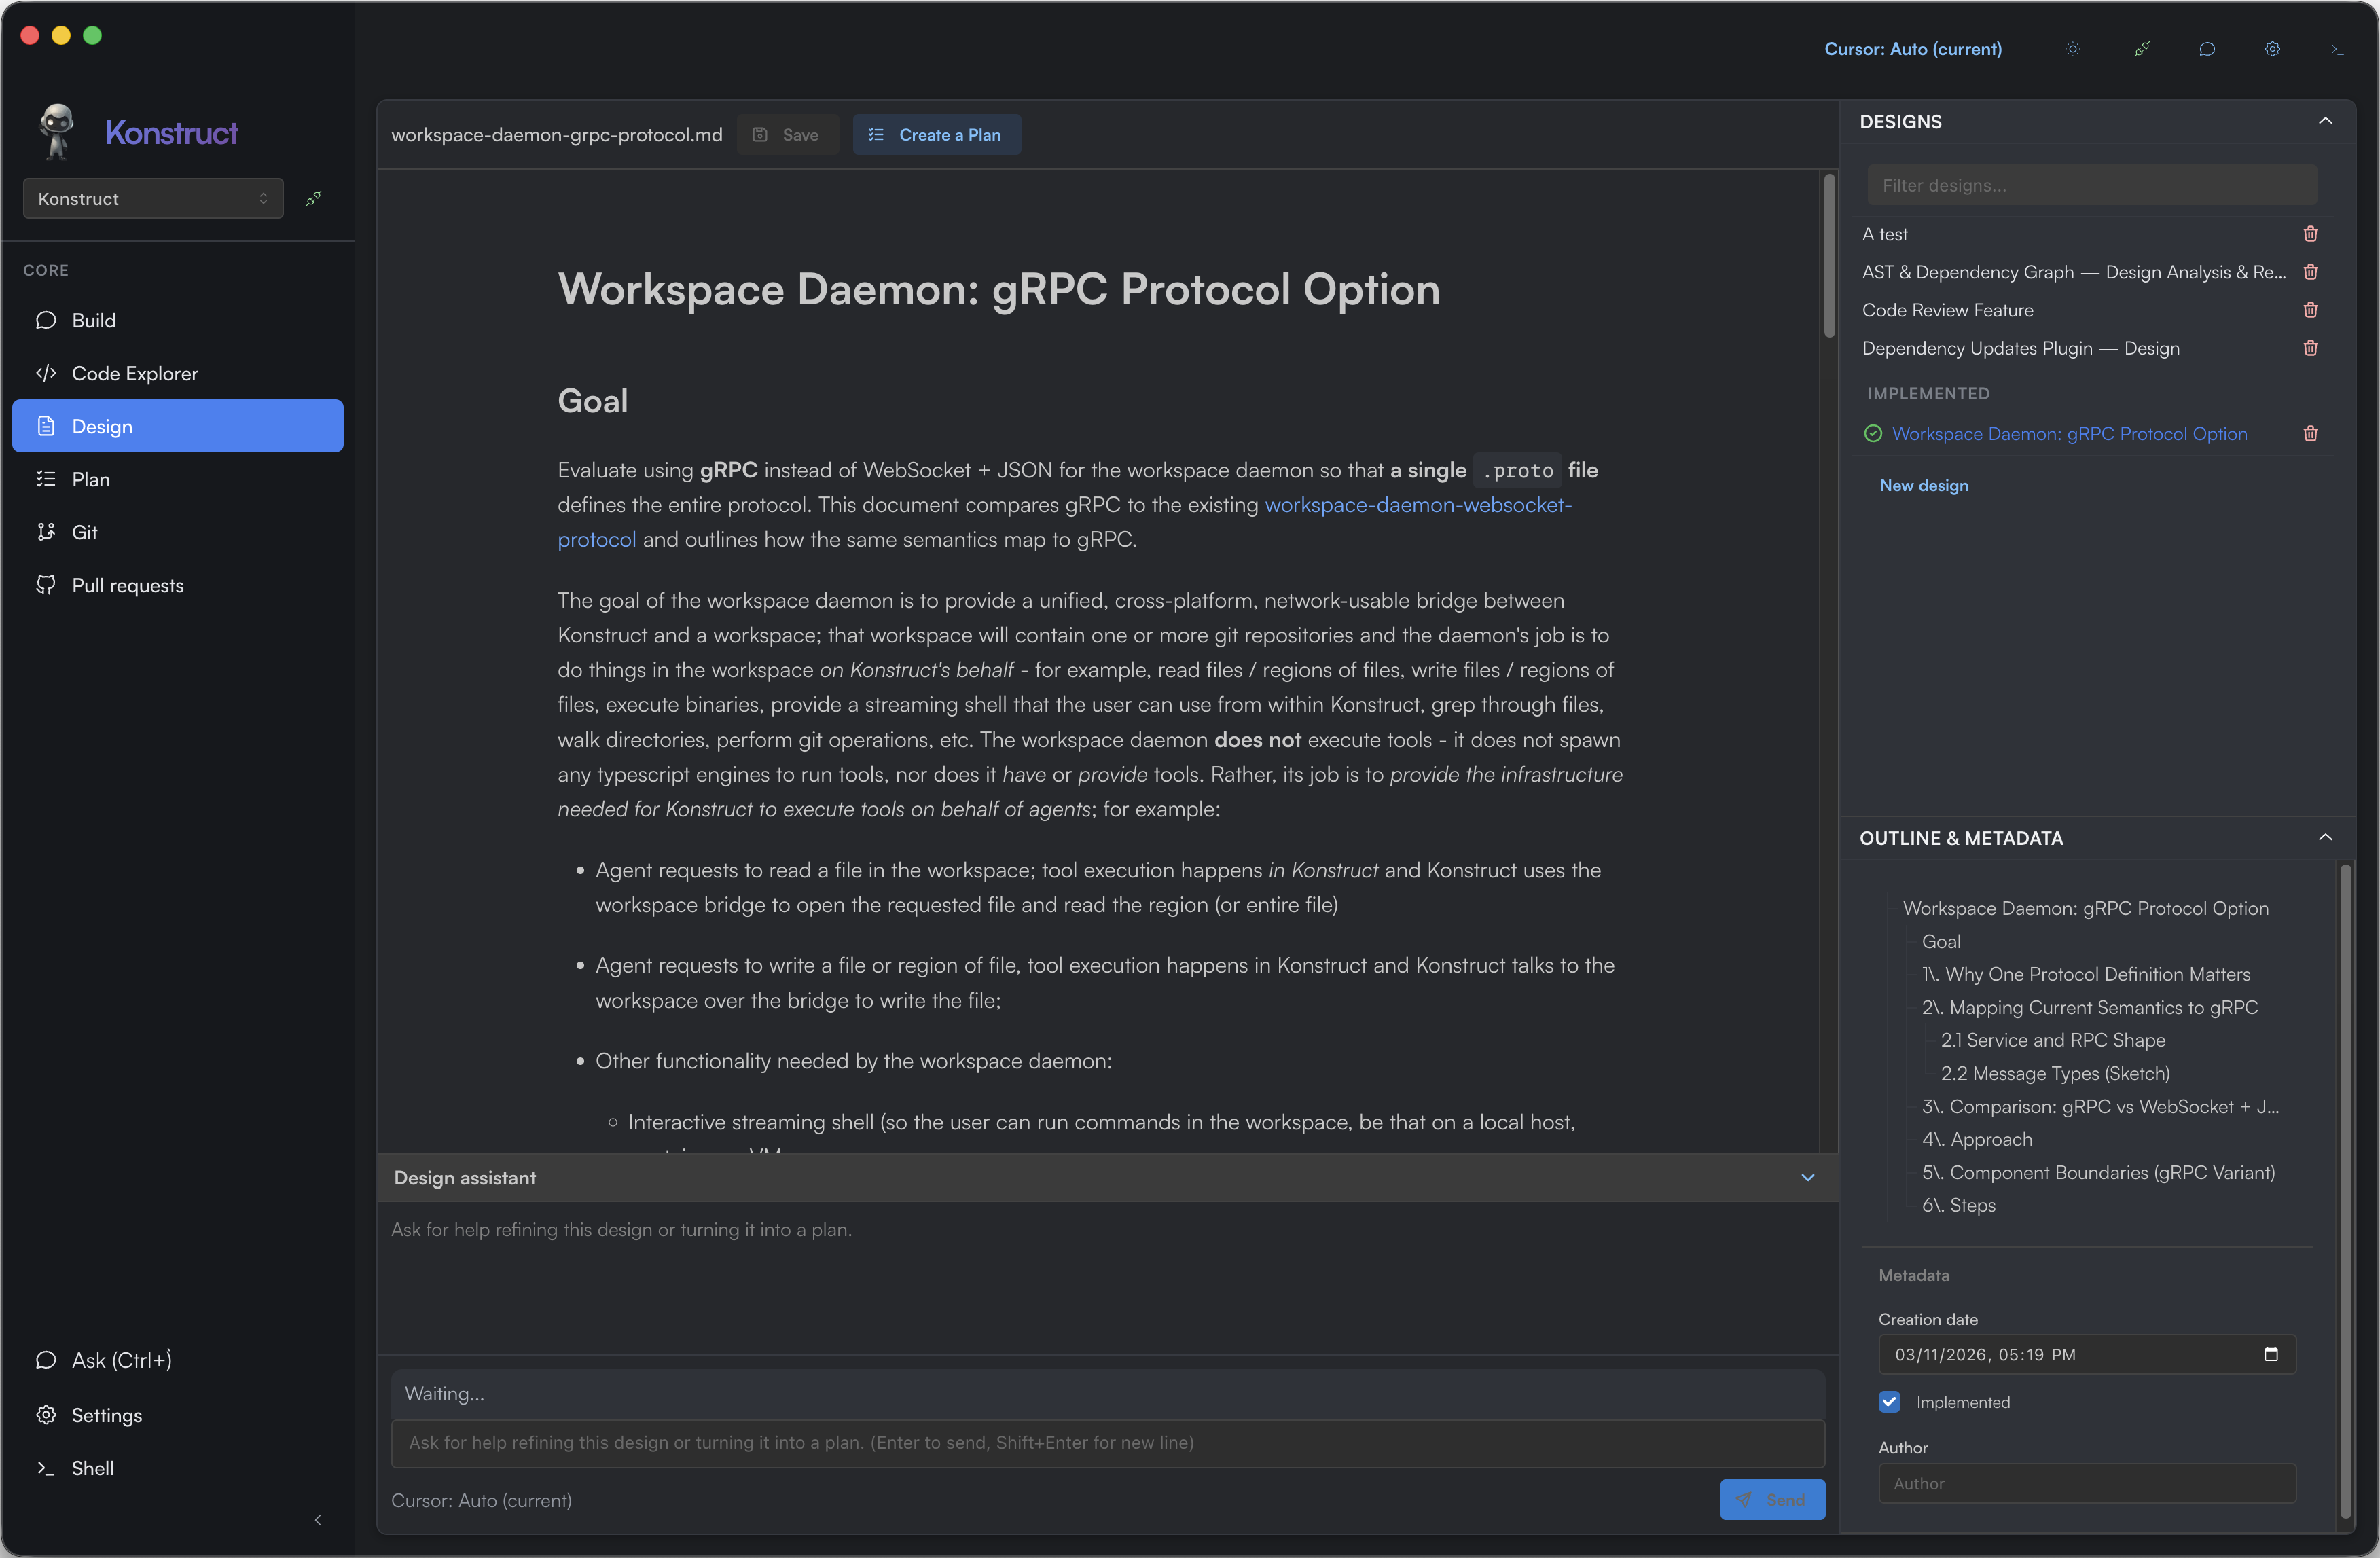The height and width of the screenshot is (1558, 2380).
Task: Click the top bar connection plug icon
Action: (x=2141, y=49)
